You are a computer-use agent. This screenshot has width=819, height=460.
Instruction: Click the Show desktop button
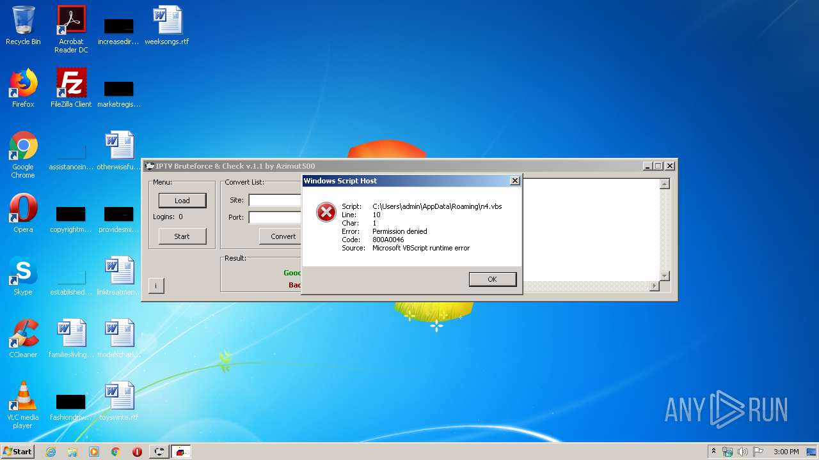(x=812, y=452)
